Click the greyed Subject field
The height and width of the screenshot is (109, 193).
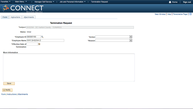tap(80, 28)
